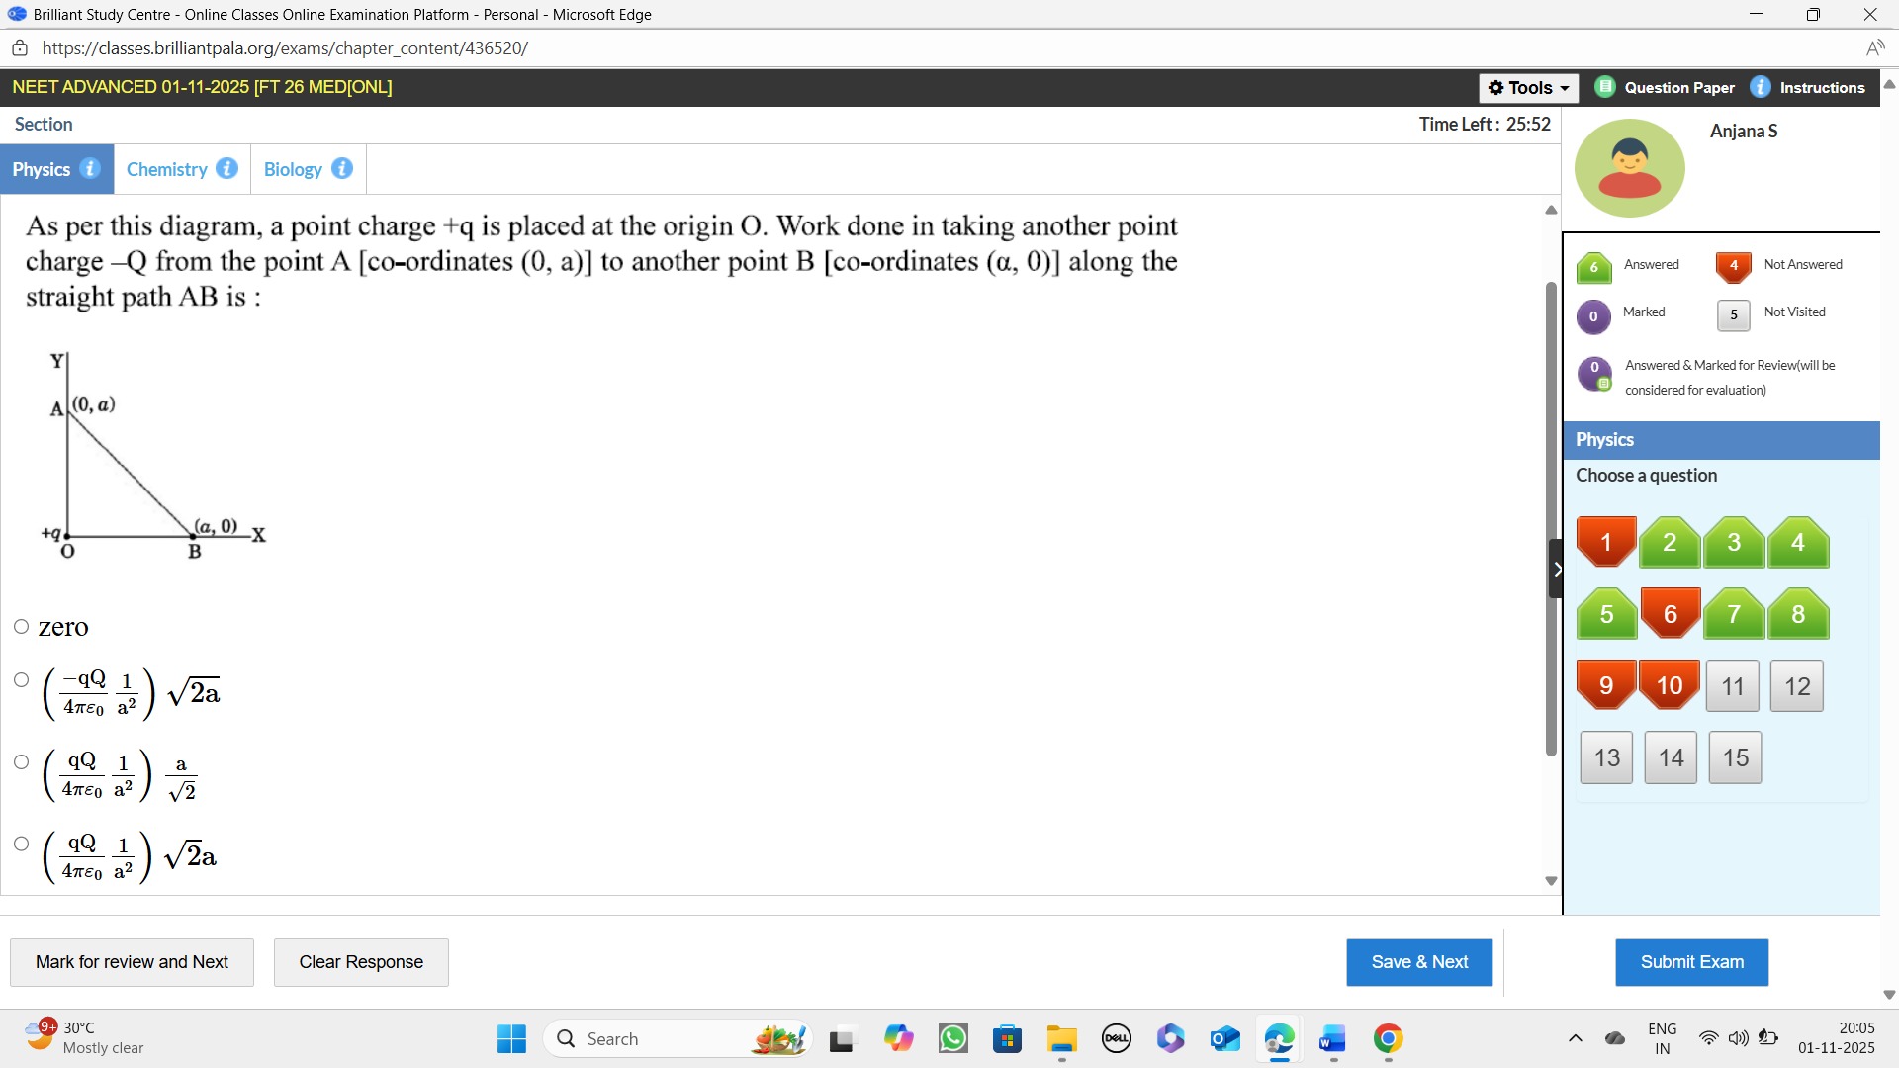Jump to question 6 in palette
The height and width of the screenshot is (1068, 1899).
pos(1670,614)
